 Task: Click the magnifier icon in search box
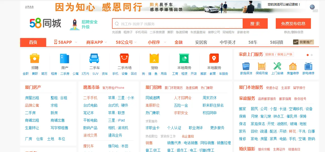(x=117, y=24)
